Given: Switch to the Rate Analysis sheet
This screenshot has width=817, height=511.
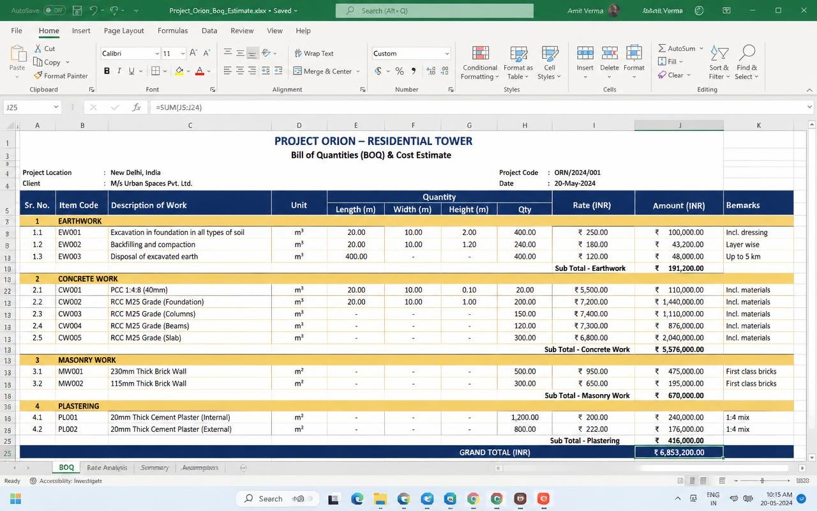Looking at the screenshot, I should pyautogui.click(x=107, y=468).
